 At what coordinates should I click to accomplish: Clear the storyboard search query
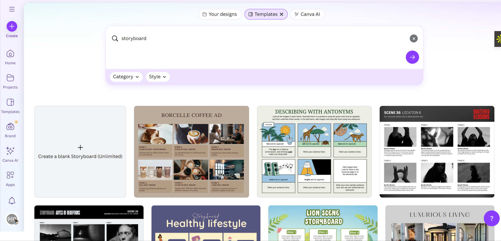click(x=414, y=38)
